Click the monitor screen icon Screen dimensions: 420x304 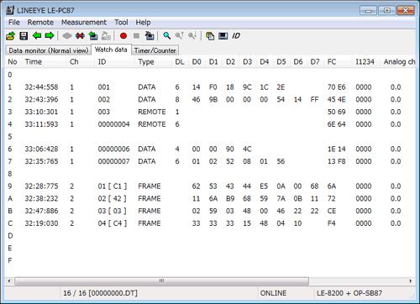point(223,36)
